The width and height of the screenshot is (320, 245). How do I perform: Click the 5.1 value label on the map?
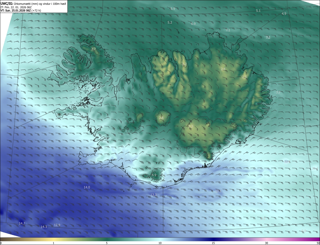click(258, 11)
